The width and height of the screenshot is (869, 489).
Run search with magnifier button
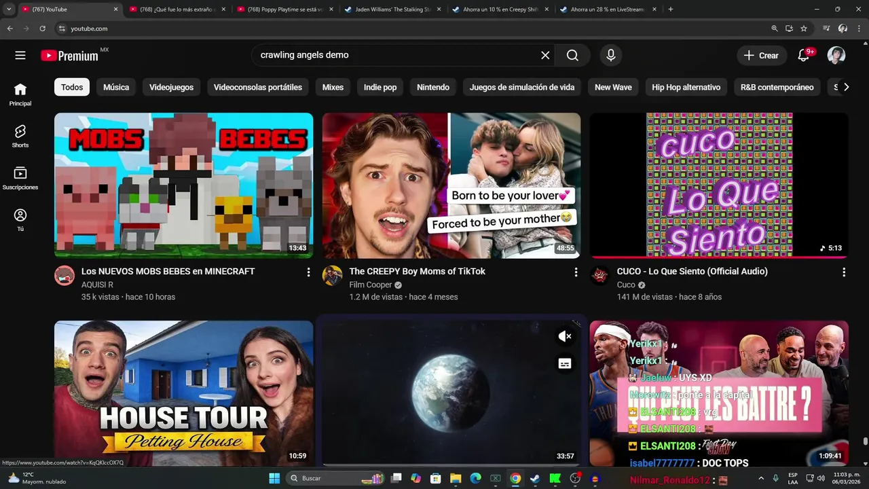pyautogui.click(x=572, y=56)
